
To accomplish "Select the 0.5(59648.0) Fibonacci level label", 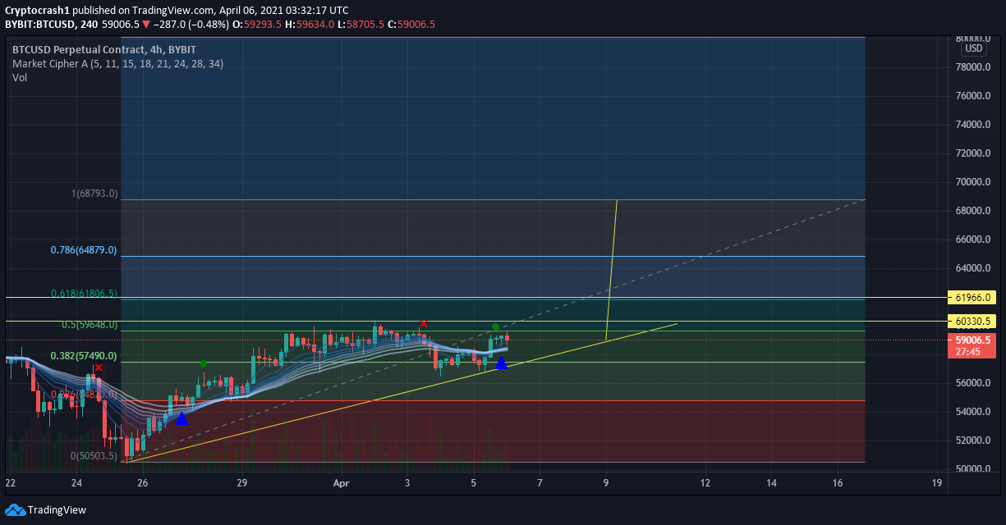I will [x=90, y=325].
